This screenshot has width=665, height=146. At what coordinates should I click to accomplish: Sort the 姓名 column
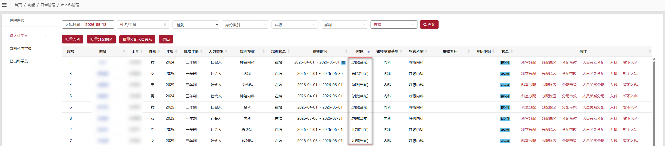[124, 51]
